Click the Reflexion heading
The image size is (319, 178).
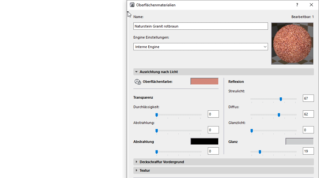236,82
